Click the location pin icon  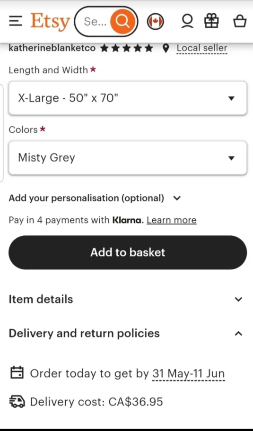(166, 49)
